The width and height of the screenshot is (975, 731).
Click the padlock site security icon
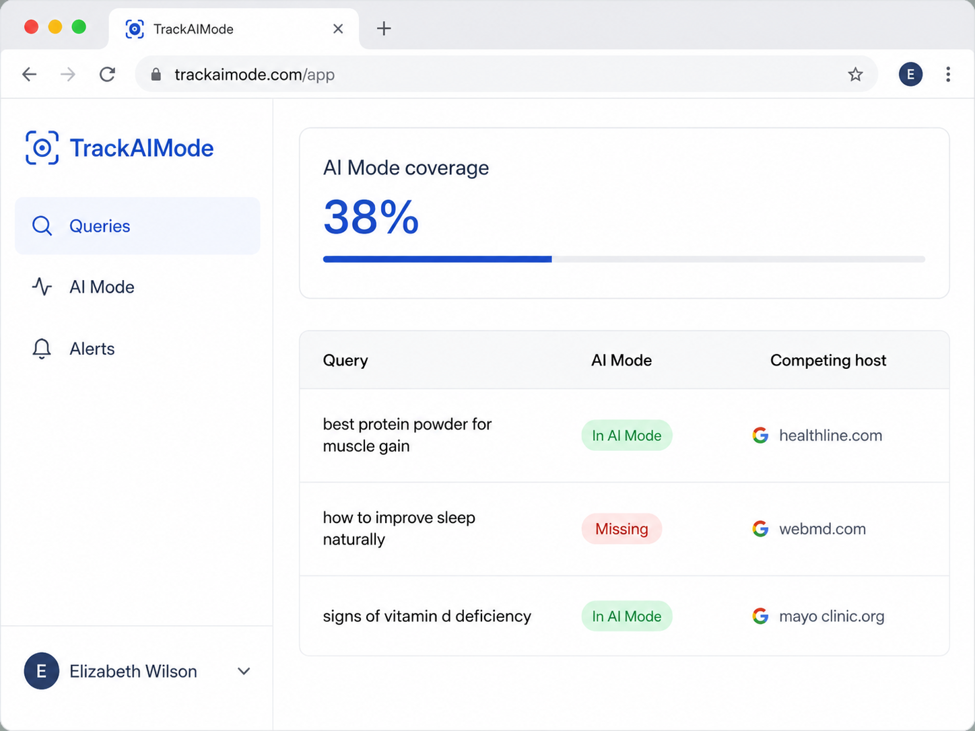coord(156,74)
